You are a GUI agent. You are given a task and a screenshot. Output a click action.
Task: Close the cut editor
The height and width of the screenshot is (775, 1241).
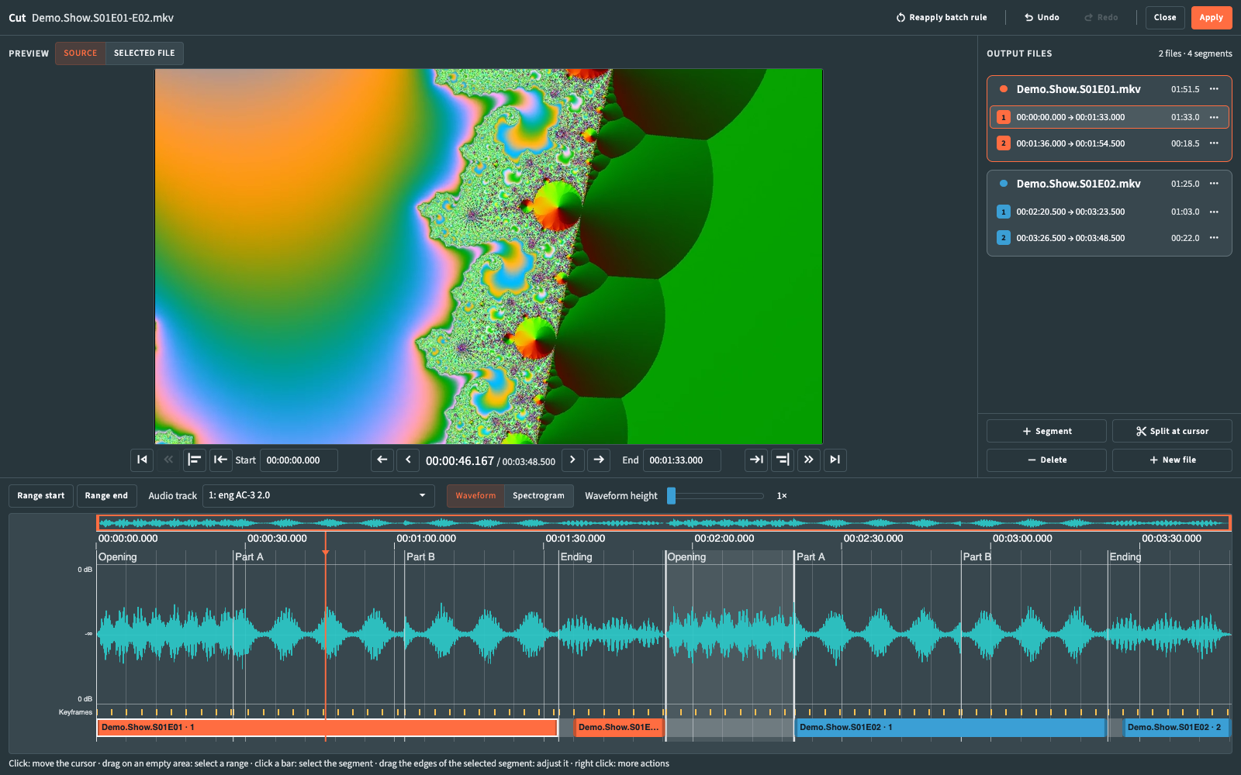pos(1165,18)
